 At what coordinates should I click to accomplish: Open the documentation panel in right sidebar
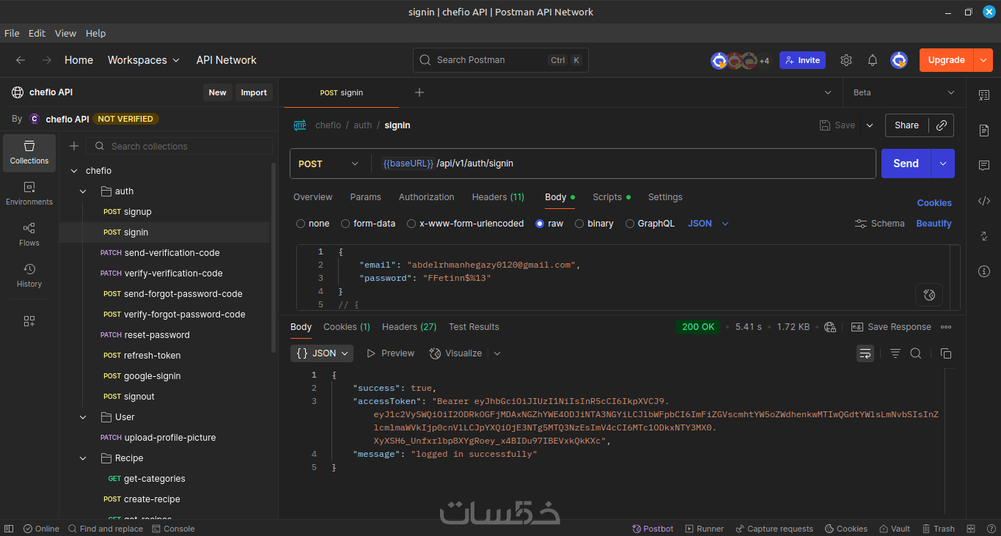983,131
